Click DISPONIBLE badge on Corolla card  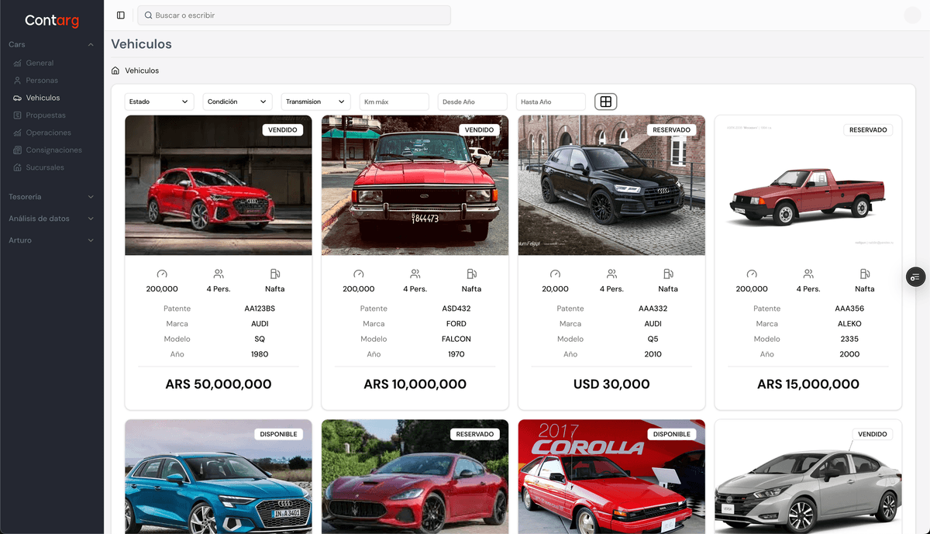[672, 434]
